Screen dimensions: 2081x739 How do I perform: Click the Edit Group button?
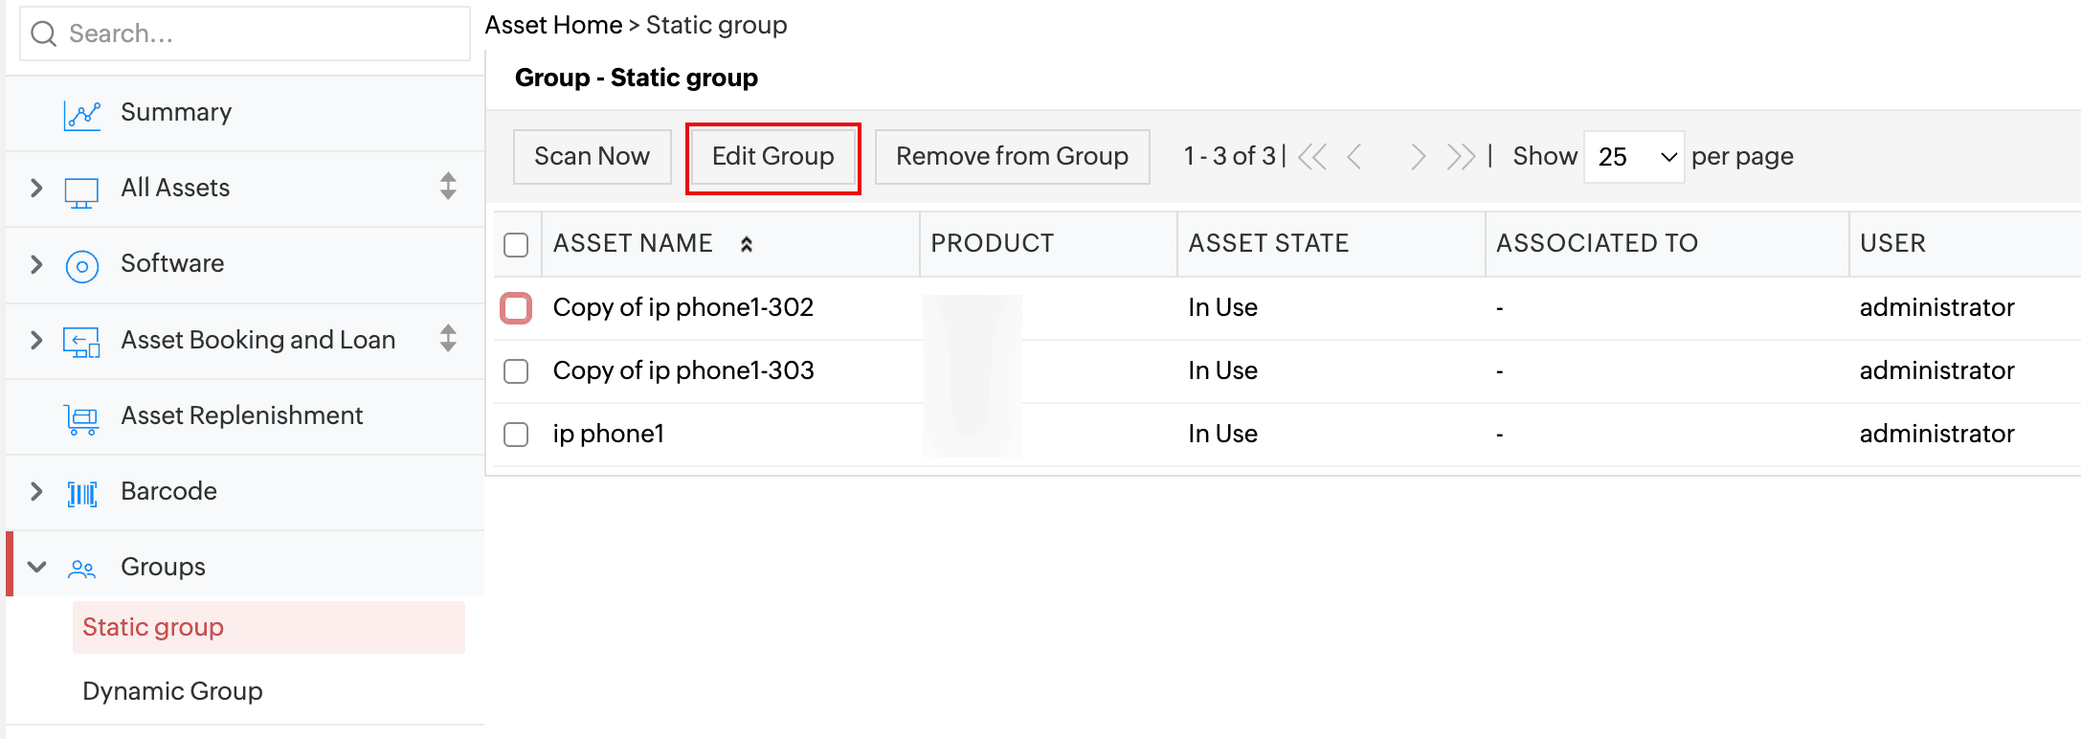click(772, 157)
